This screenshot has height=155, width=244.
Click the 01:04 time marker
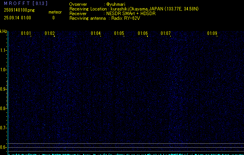pos(96,33)
